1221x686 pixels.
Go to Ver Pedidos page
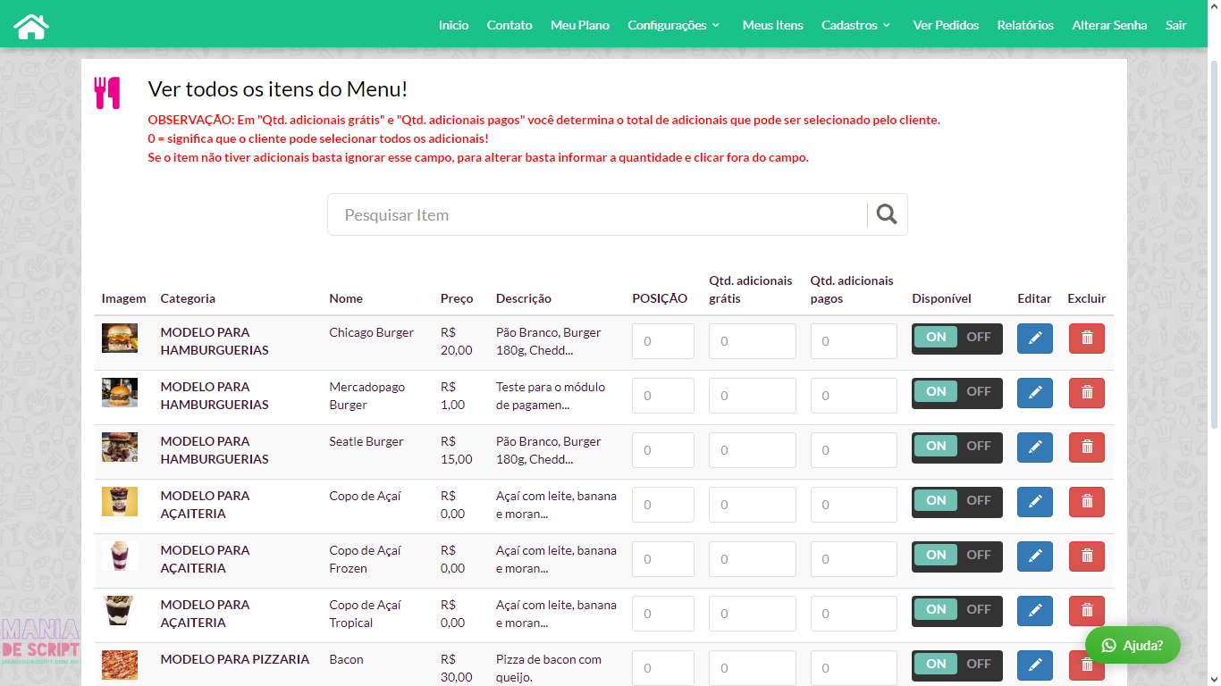tap(945, 25)
